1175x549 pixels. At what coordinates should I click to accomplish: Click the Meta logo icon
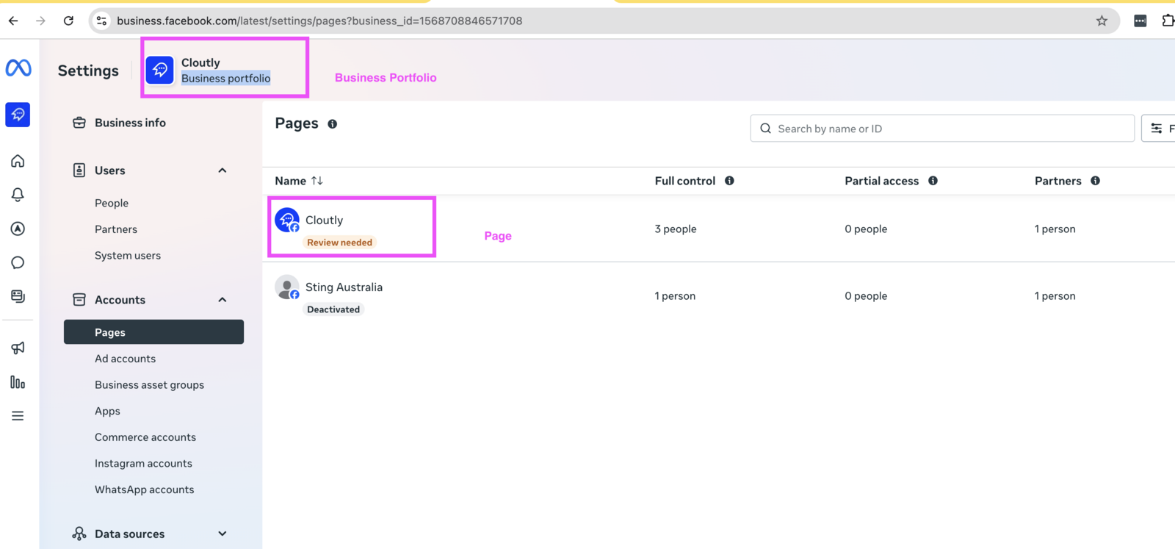pyautogui.click(x=18, y=68)
